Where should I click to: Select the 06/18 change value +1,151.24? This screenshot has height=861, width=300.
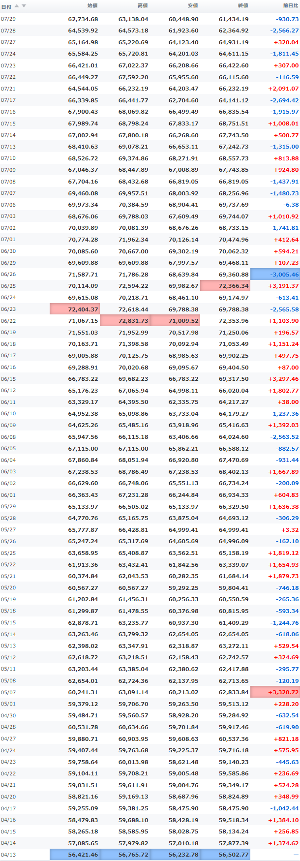(x=283, y=344)
